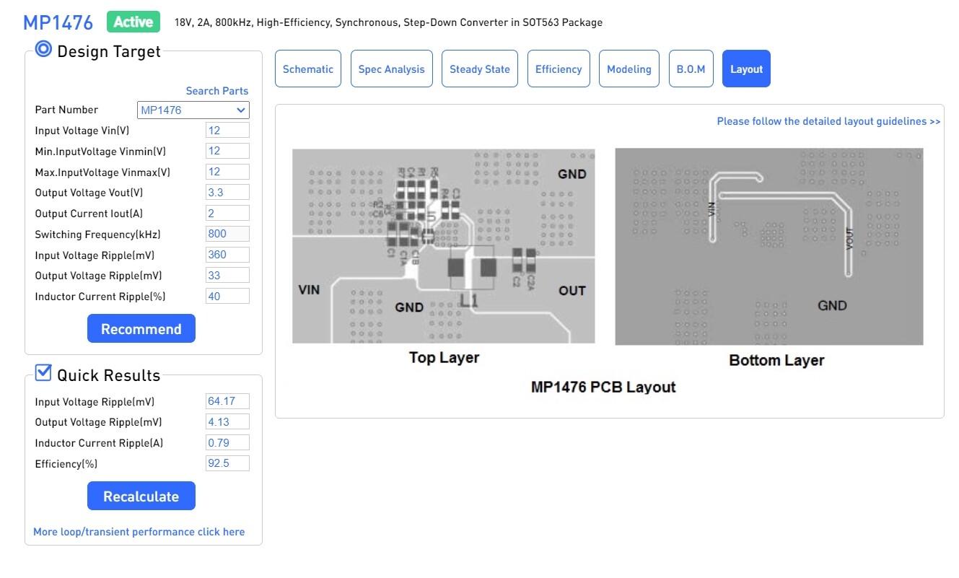Go to the Efficiency tab
The width and height of the screenshot is (959, 578).
tap(559, 69)
